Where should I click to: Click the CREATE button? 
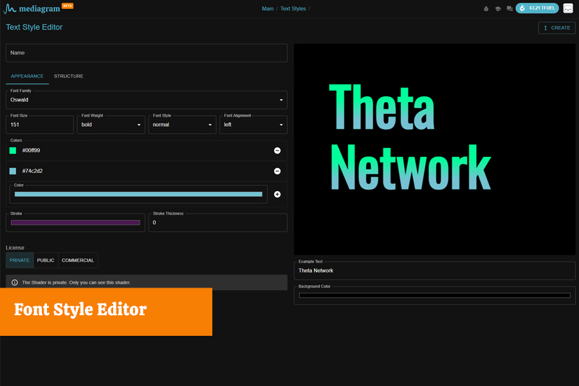click(556, 28)
